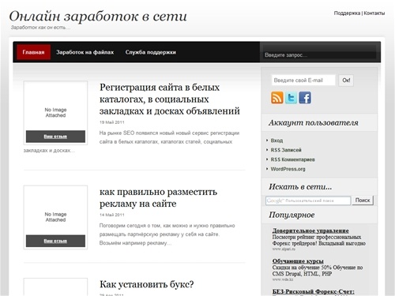This screenshot has height=296, width=395.
Task: Open the Facebook icon link
Action: tap(305, 98)
